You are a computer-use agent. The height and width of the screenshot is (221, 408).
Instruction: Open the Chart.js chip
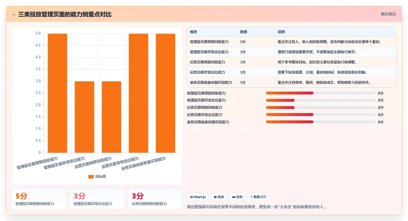click(x=198, y=197)
